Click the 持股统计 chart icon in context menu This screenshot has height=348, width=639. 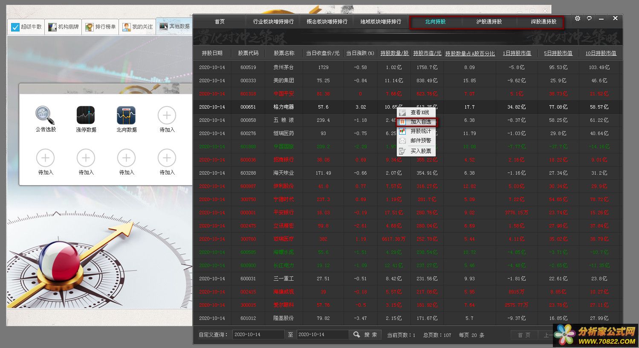[402, 131]
